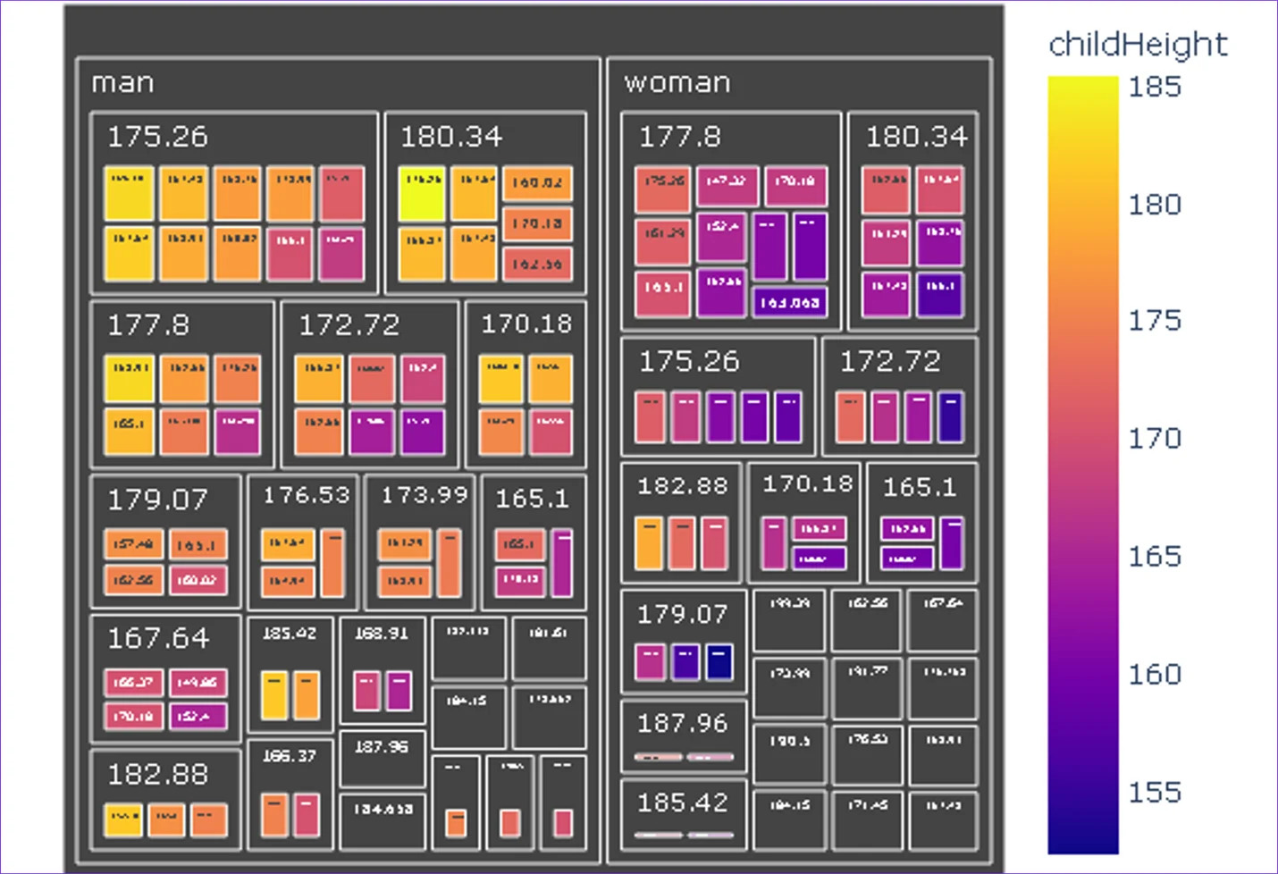Click the 170.18 leaf in man's 180.34 group
1278x874 pixels.
pos(537,224)
